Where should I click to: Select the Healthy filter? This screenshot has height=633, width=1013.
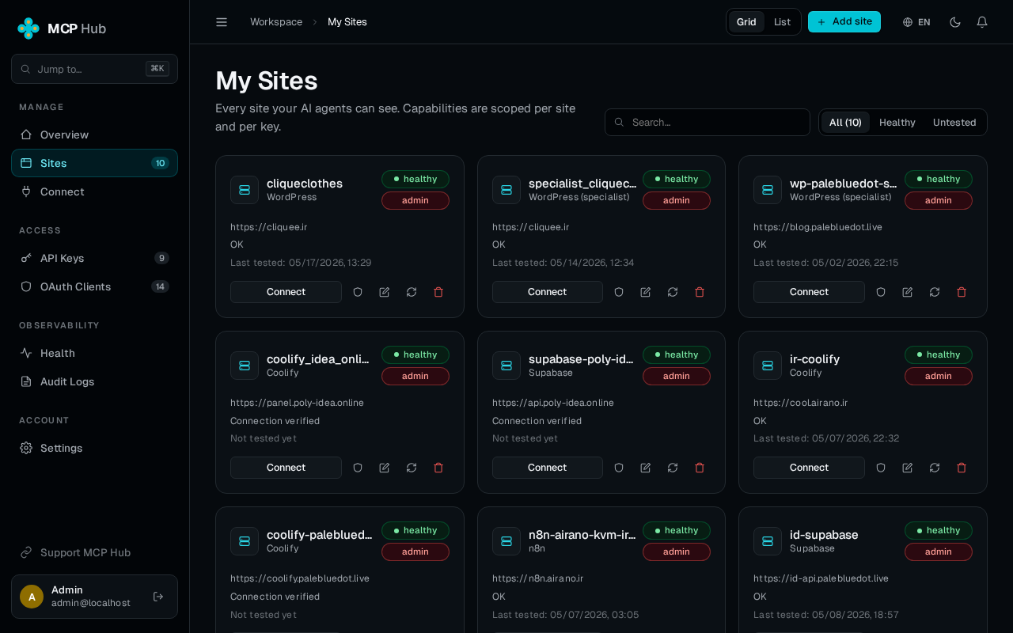(x=897, y=123)
